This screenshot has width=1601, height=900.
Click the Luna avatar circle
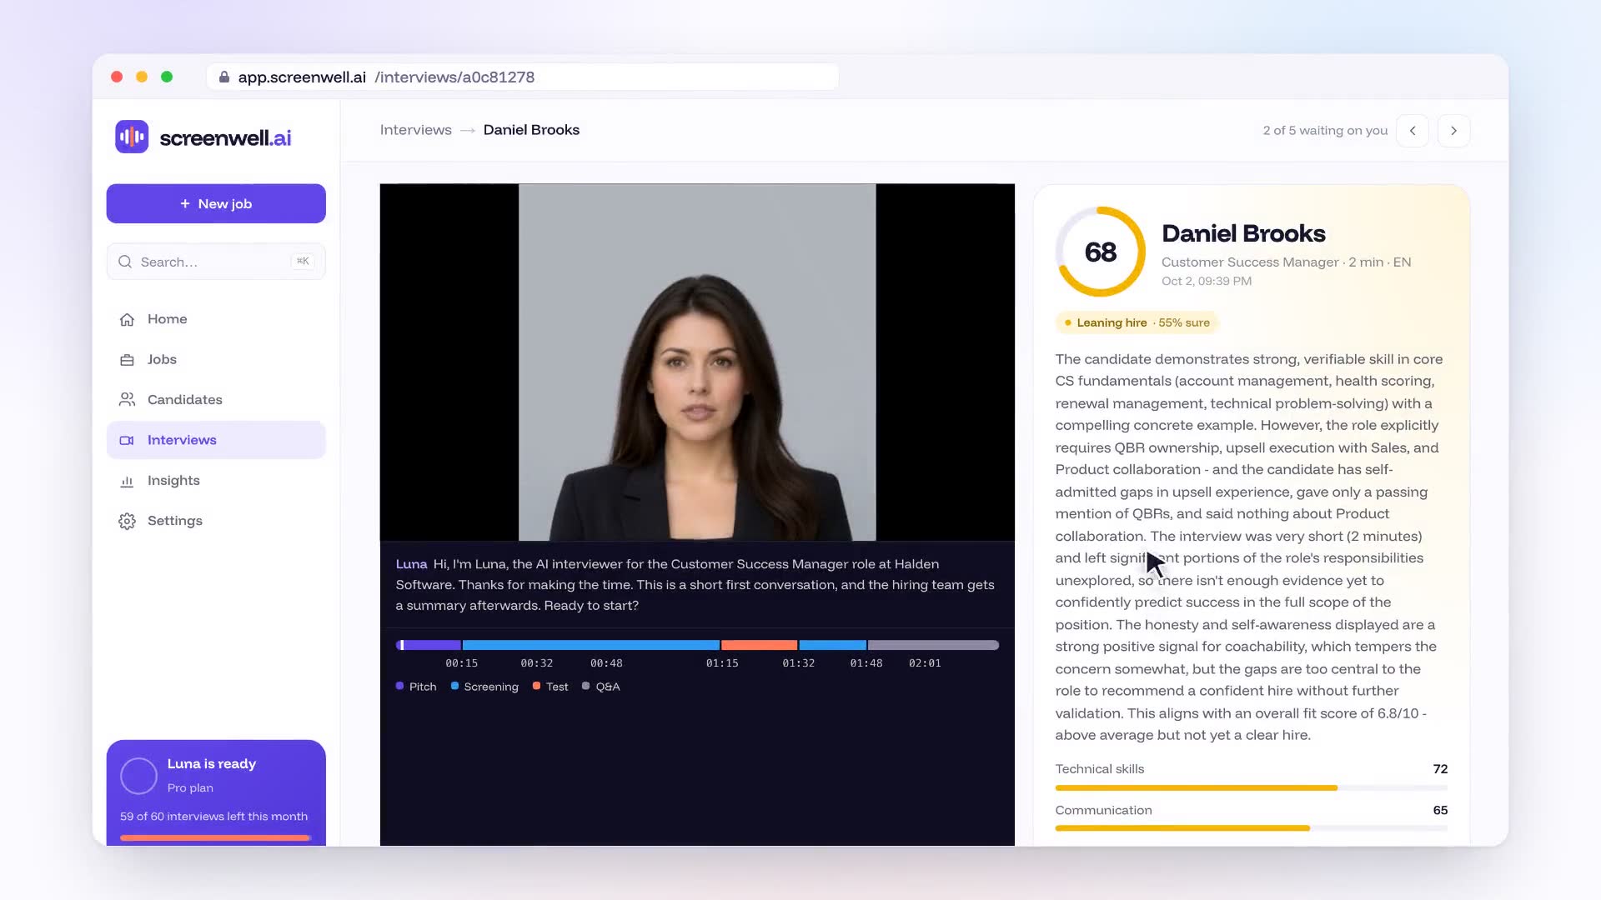click(x=138, y=776)
